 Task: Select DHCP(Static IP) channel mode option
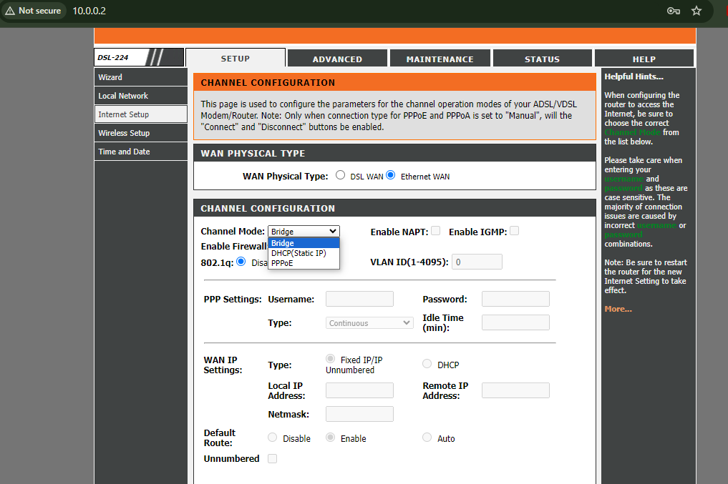pos(297,253)
